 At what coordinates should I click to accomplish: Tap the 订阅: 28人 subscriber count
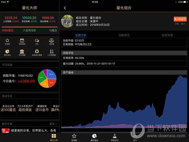[180, 24]
